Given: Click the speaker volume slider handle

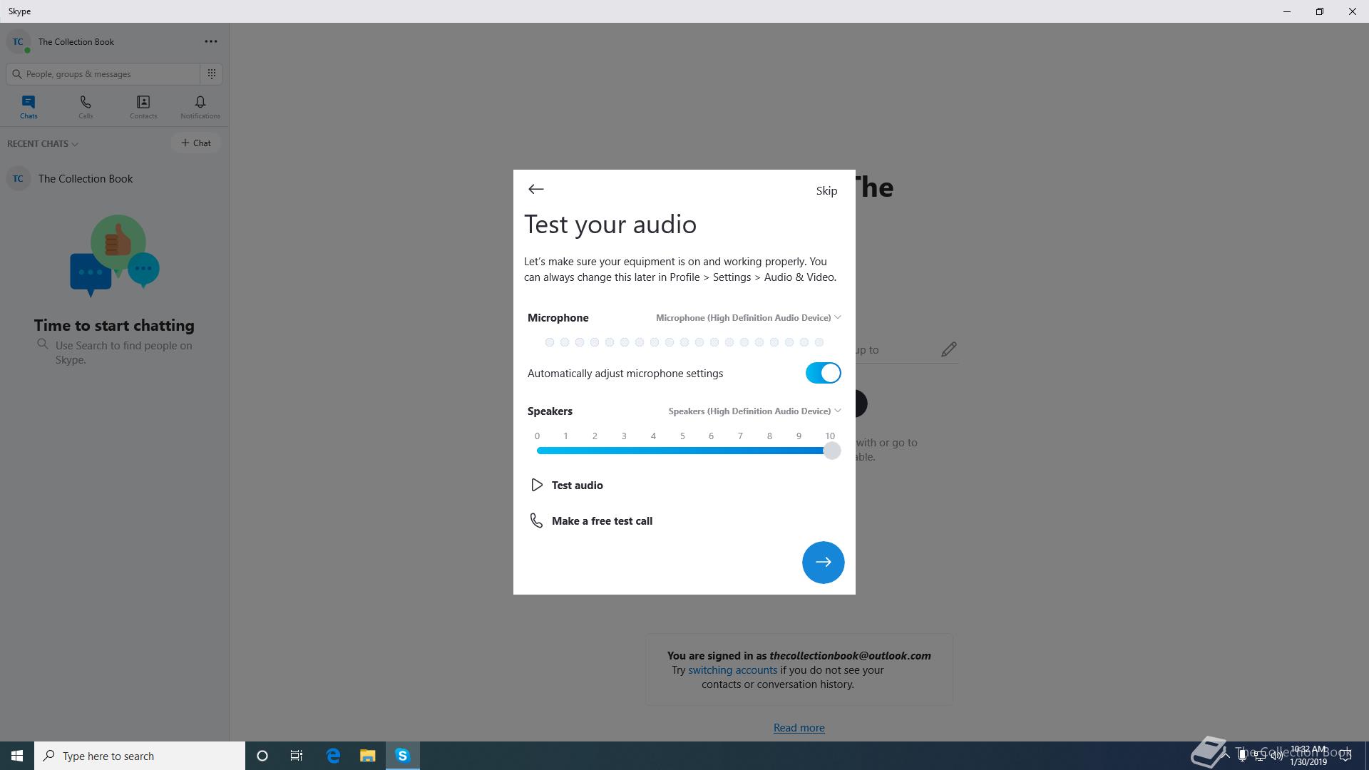Looking at the screenshot, I should [x=831, y=451].
